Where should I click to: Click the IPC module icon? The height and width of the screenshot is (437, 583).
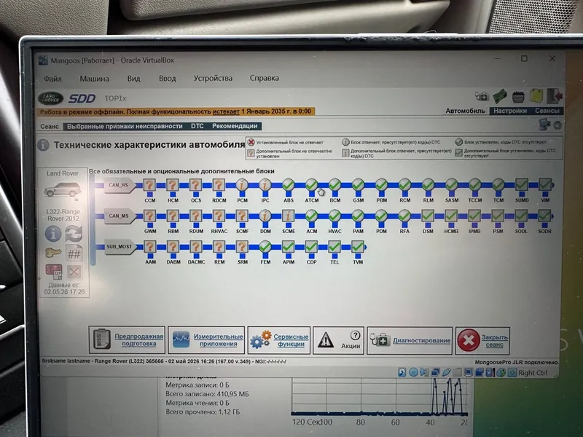pyautogui.click(x=265, y=185)
